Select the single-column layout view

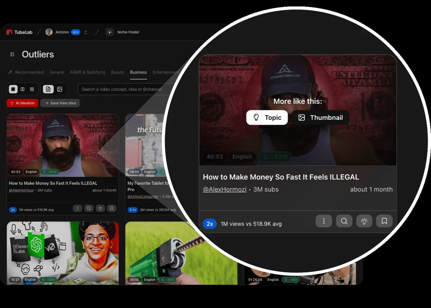point(13,89)
